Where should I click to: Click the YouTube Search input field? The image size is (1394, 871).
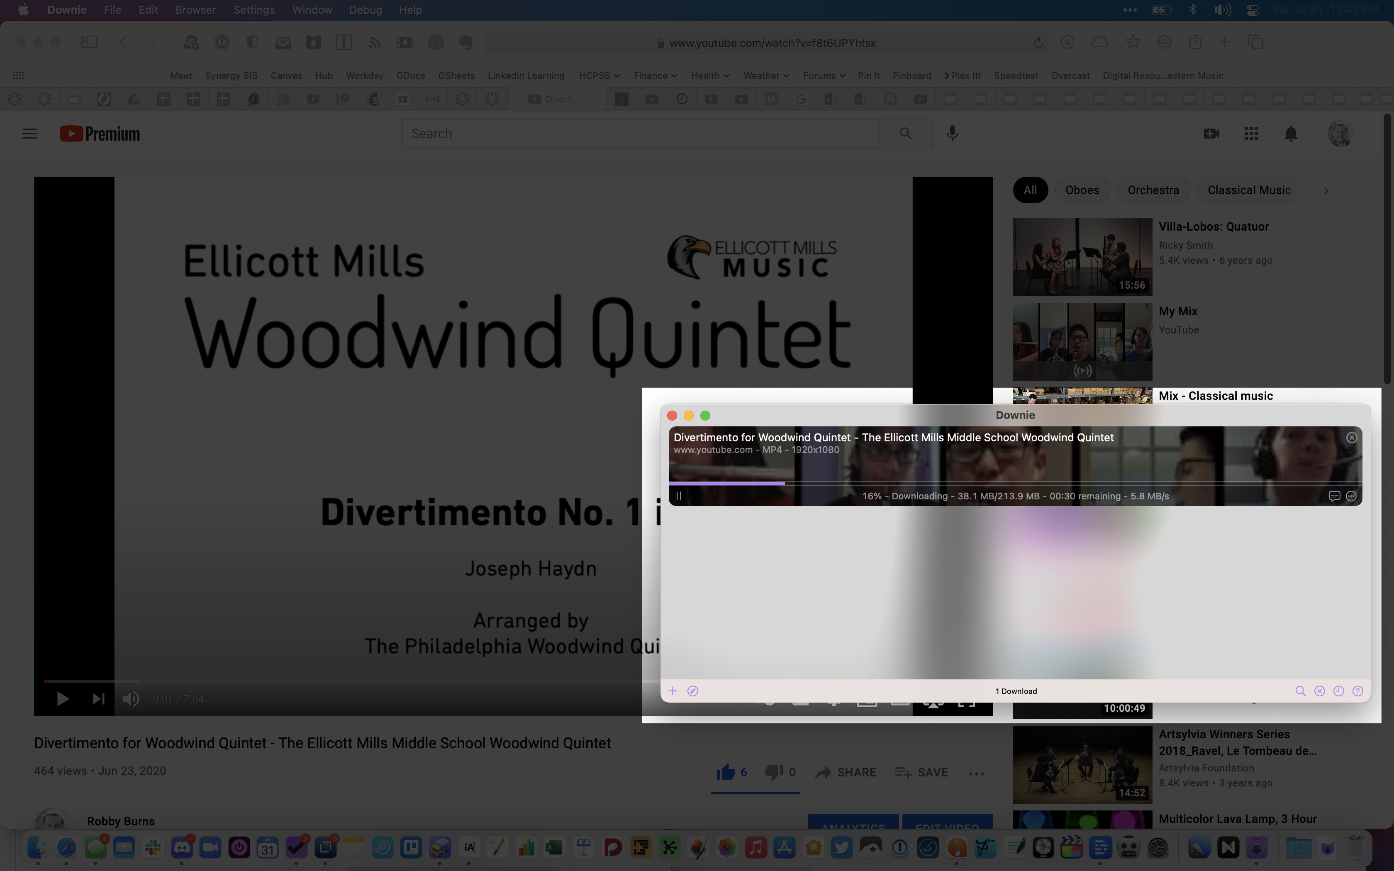(641, 134)
